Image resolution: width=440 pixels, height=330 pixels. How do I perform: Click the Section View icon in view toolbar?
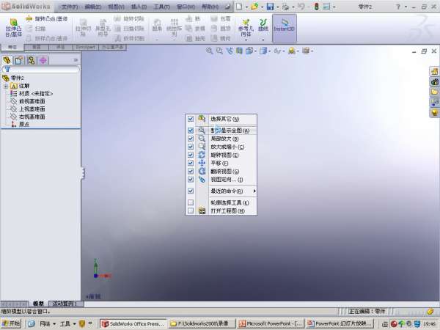[239, 51]
